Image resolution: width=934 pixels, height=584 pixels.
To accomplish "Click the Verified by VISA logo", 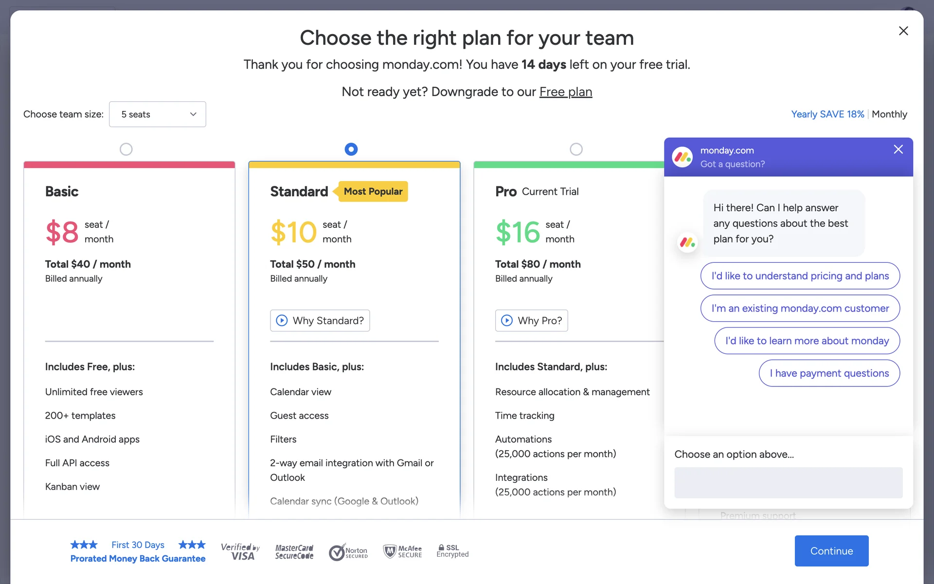I will point(240,552).
